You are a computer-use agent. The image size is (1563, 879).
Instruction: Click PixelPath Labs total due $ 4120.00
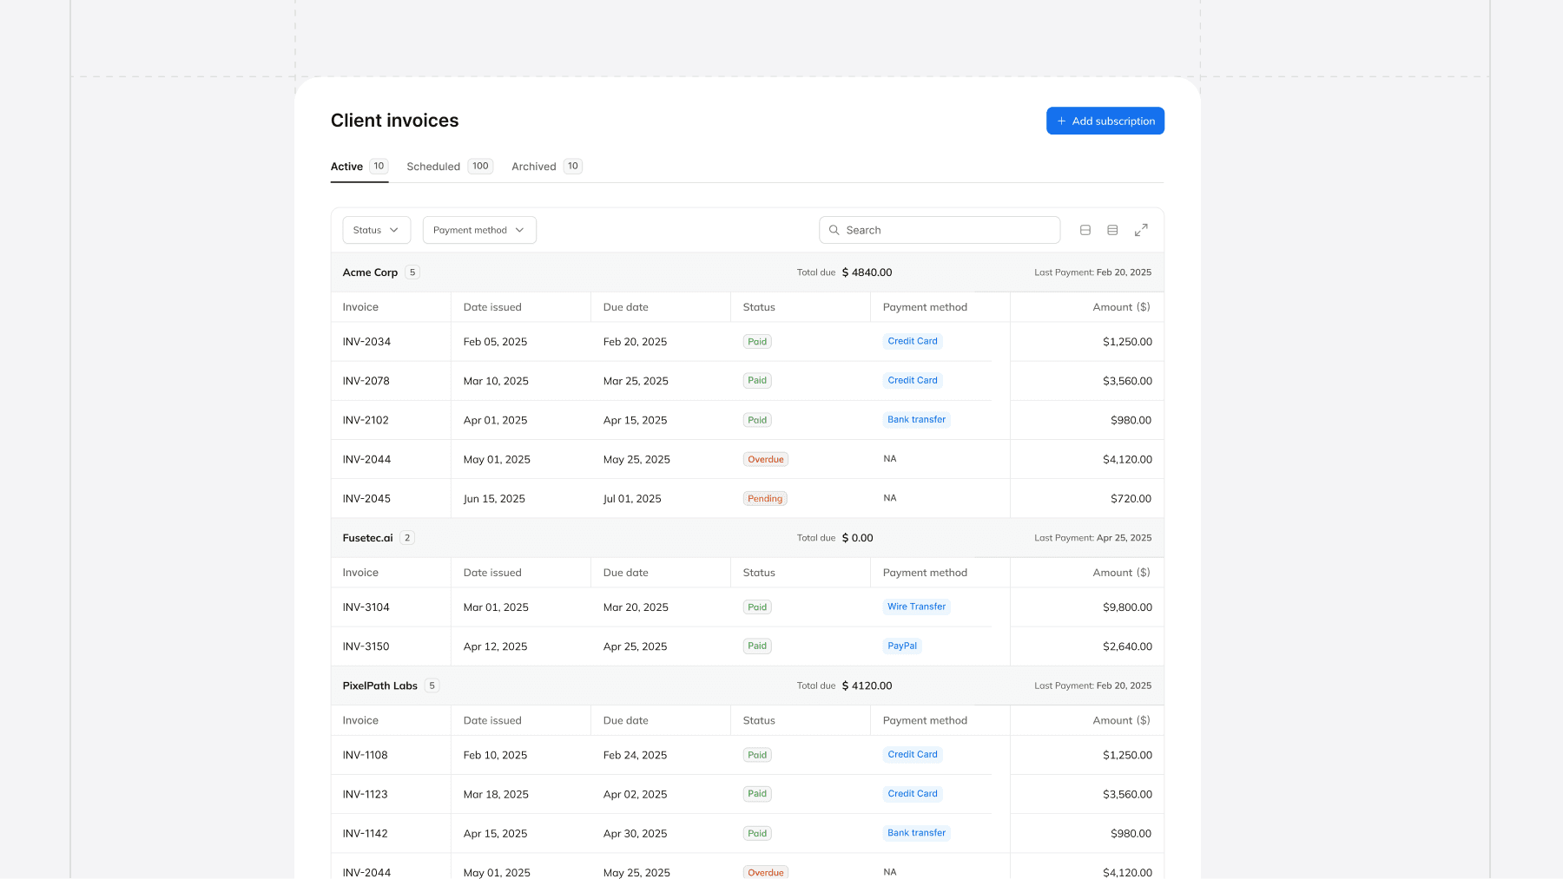click(845, 685)
